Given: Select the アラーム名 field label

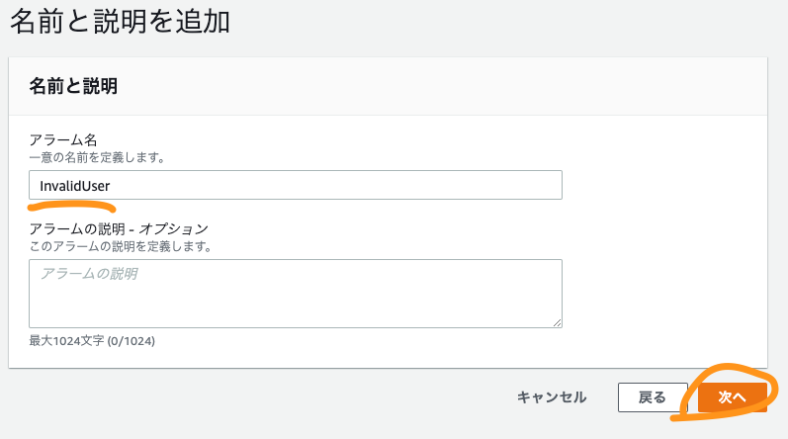Looking at the screenshot, I should point(63,139).
